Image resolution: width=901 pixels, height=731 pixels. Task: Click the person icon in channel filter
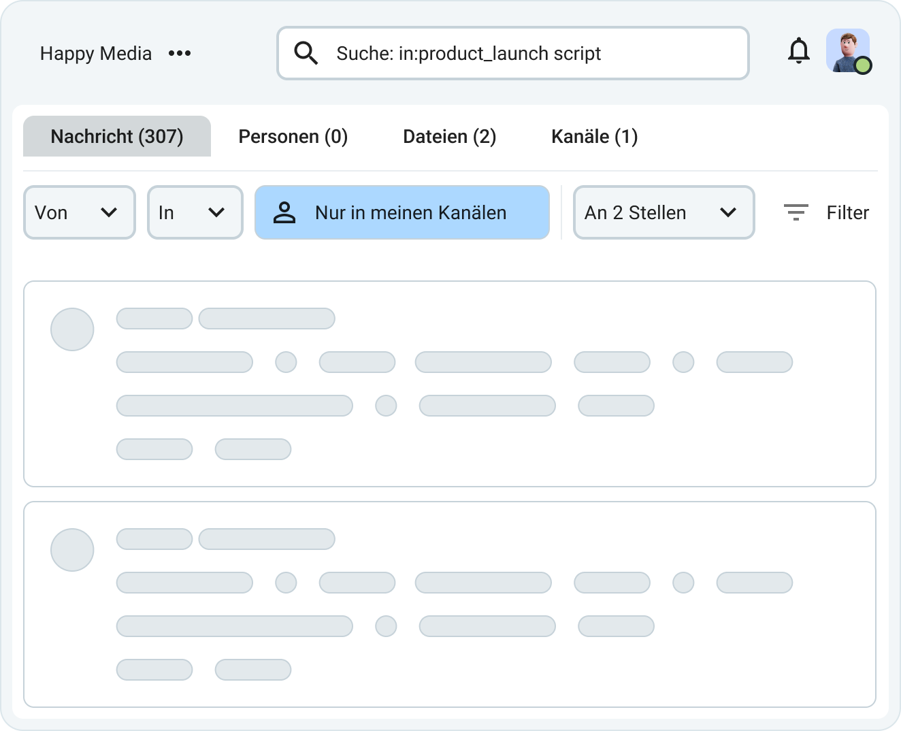coord(284,212)
